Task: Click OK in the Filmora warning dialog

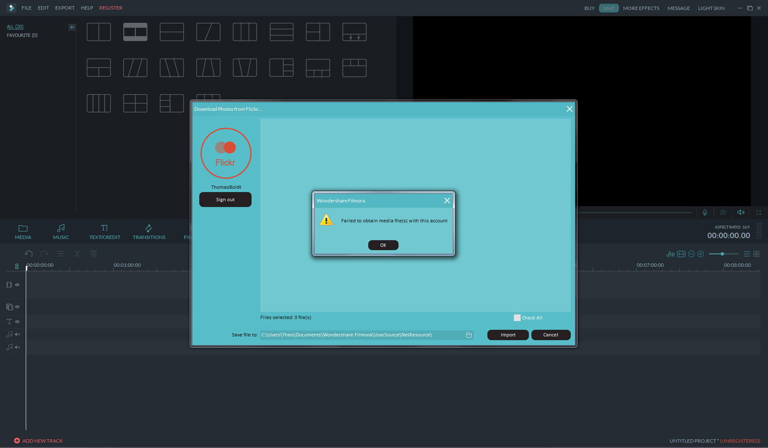Action: click(x=383, y=245)
